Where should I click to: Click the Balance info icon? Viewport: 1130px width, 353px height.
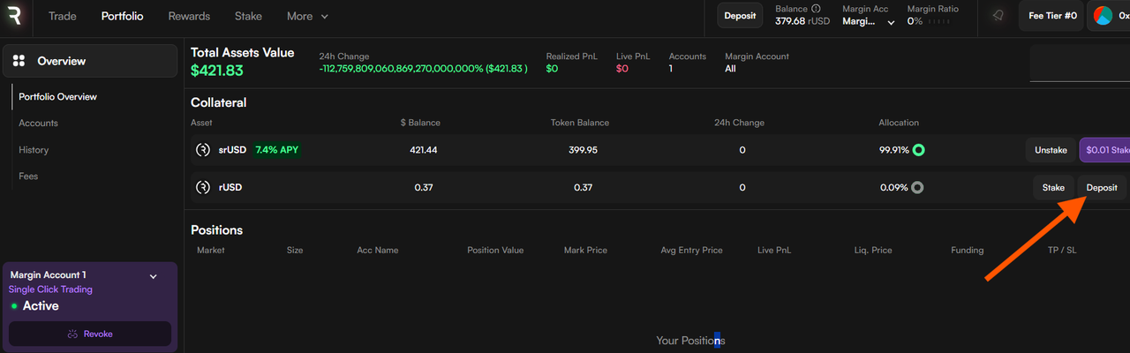coord(815,9)
